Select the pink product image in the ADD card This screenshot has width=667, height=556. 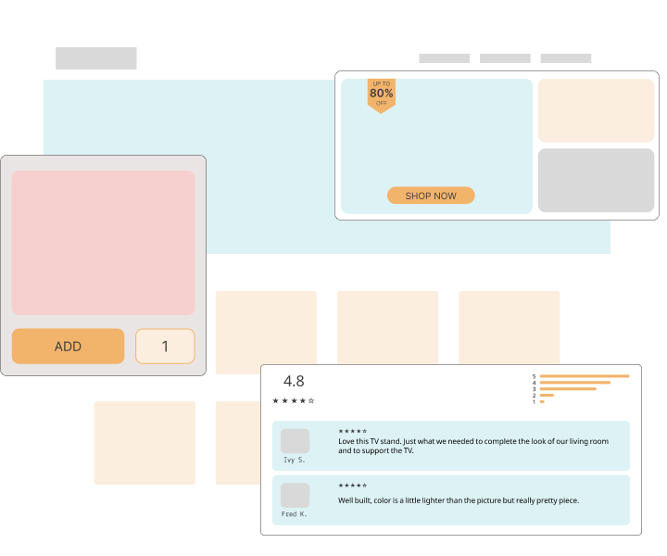[x=104, y=243]
